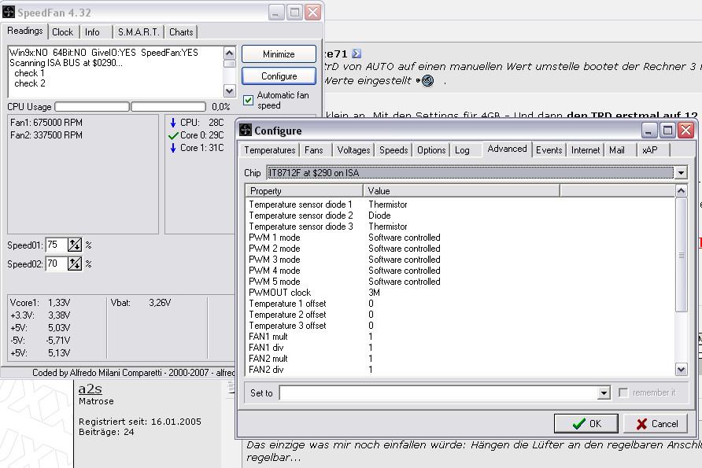The image size is (702, 468).
Task: Switch to the Info tab in SpeedFan
Action: pyautogui.click(x=92, y=32)
